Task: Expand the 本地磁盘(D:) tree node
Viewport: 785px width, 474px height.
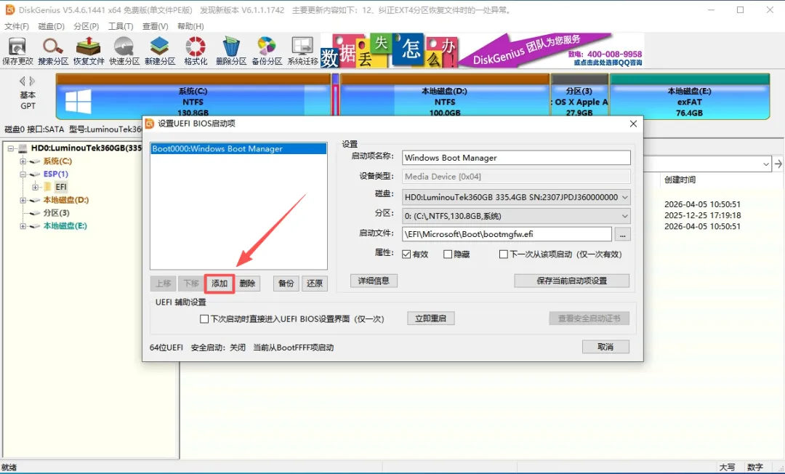Action: coord(23,200)
